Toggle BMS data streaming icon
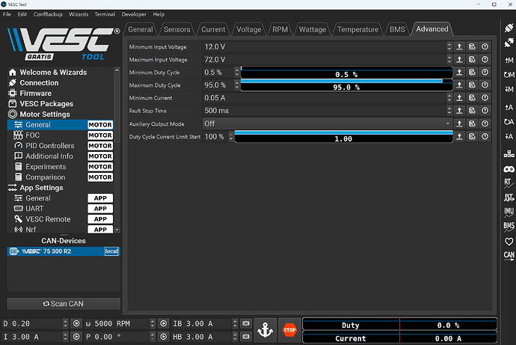516x345 pixels. pyautogui.click(x=509, y=226)
